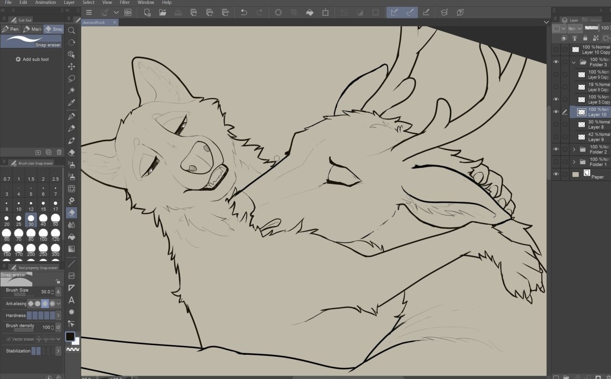Select the Text tool

tap(72, 300)
